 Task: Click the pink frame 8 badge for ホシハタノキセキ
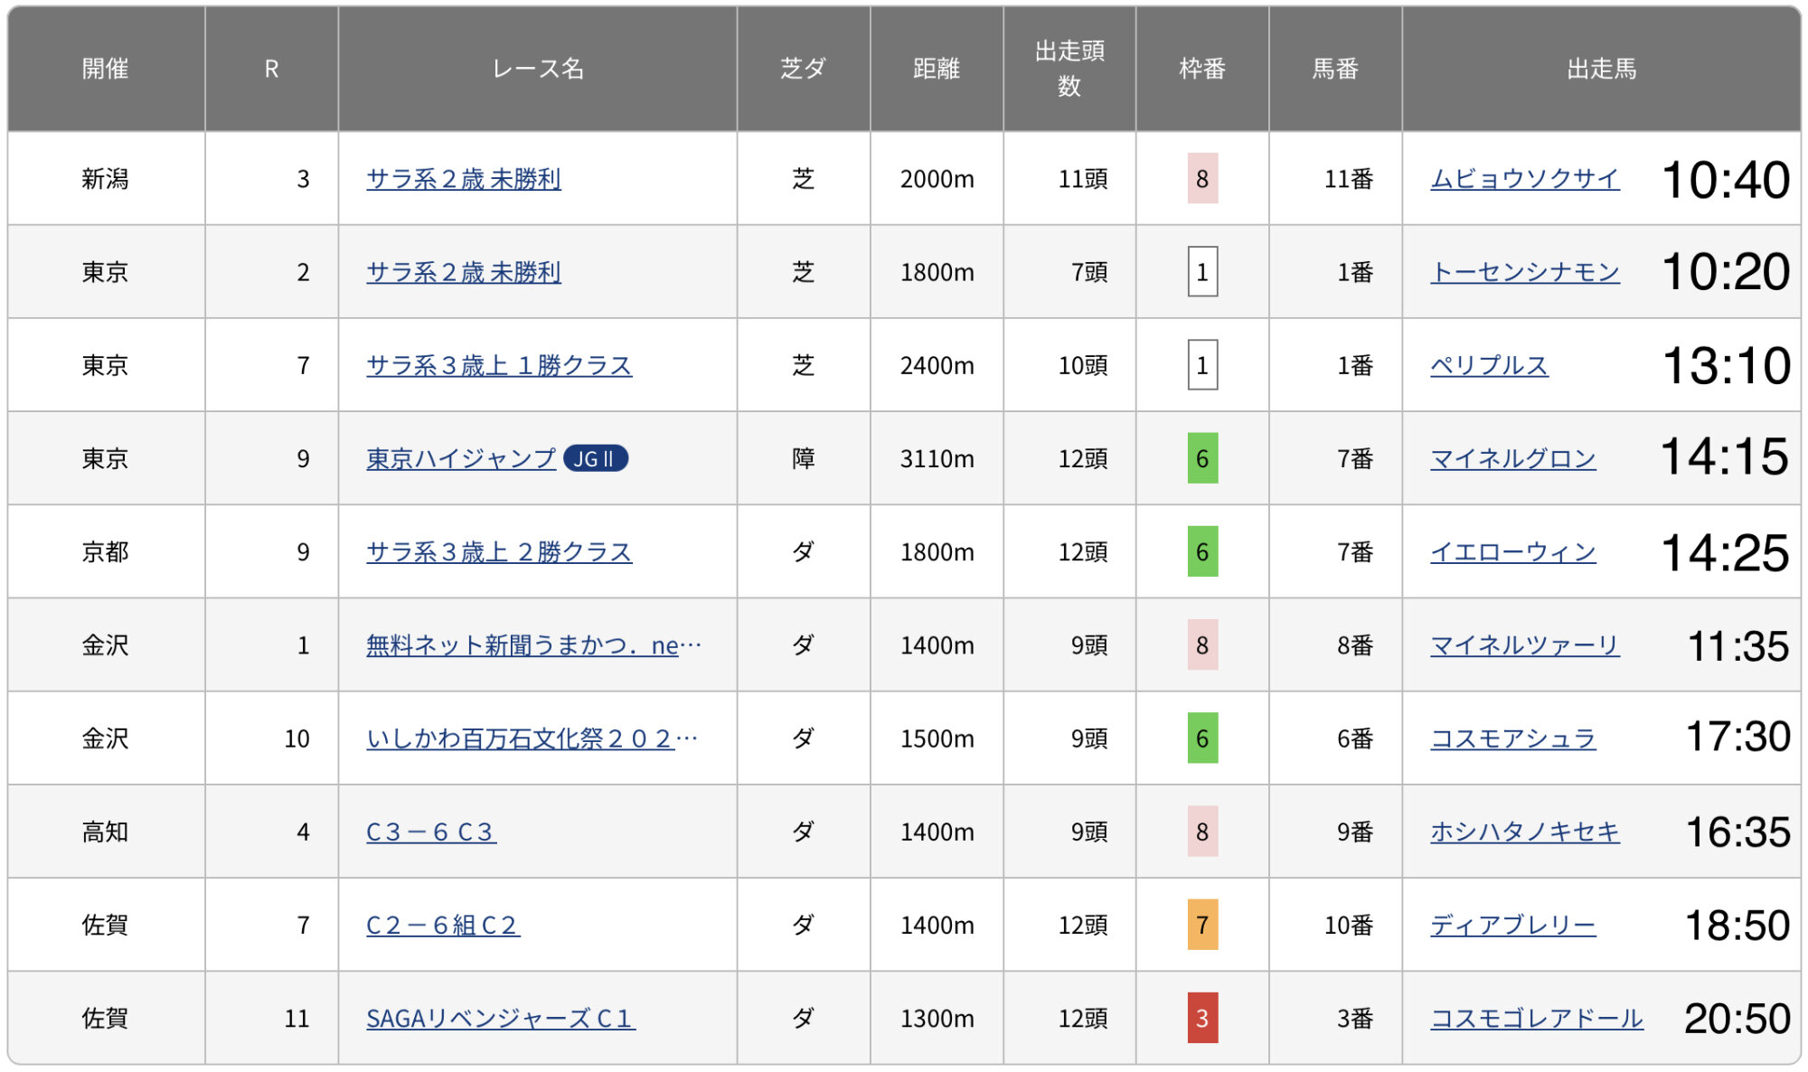coord(1201,832)
